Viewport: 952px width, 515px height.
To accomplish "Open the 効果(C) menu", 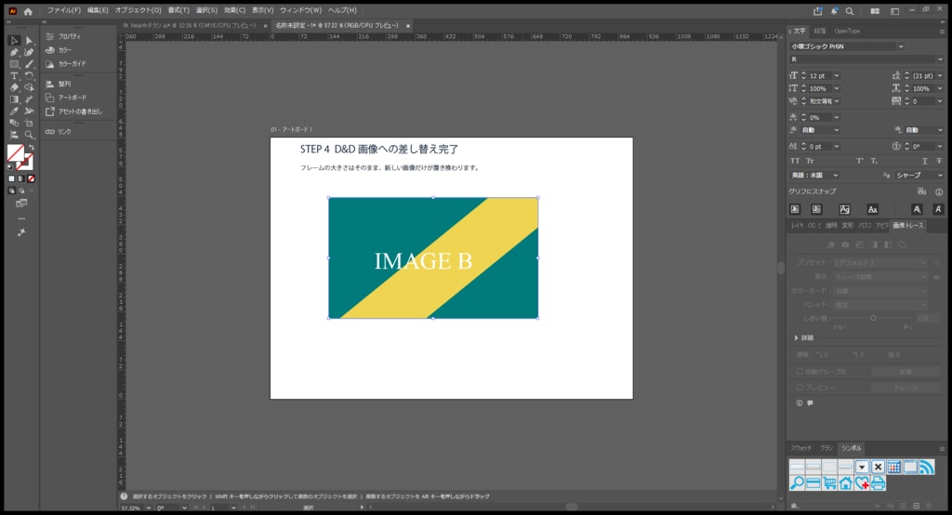I will (x=234, y=10).
